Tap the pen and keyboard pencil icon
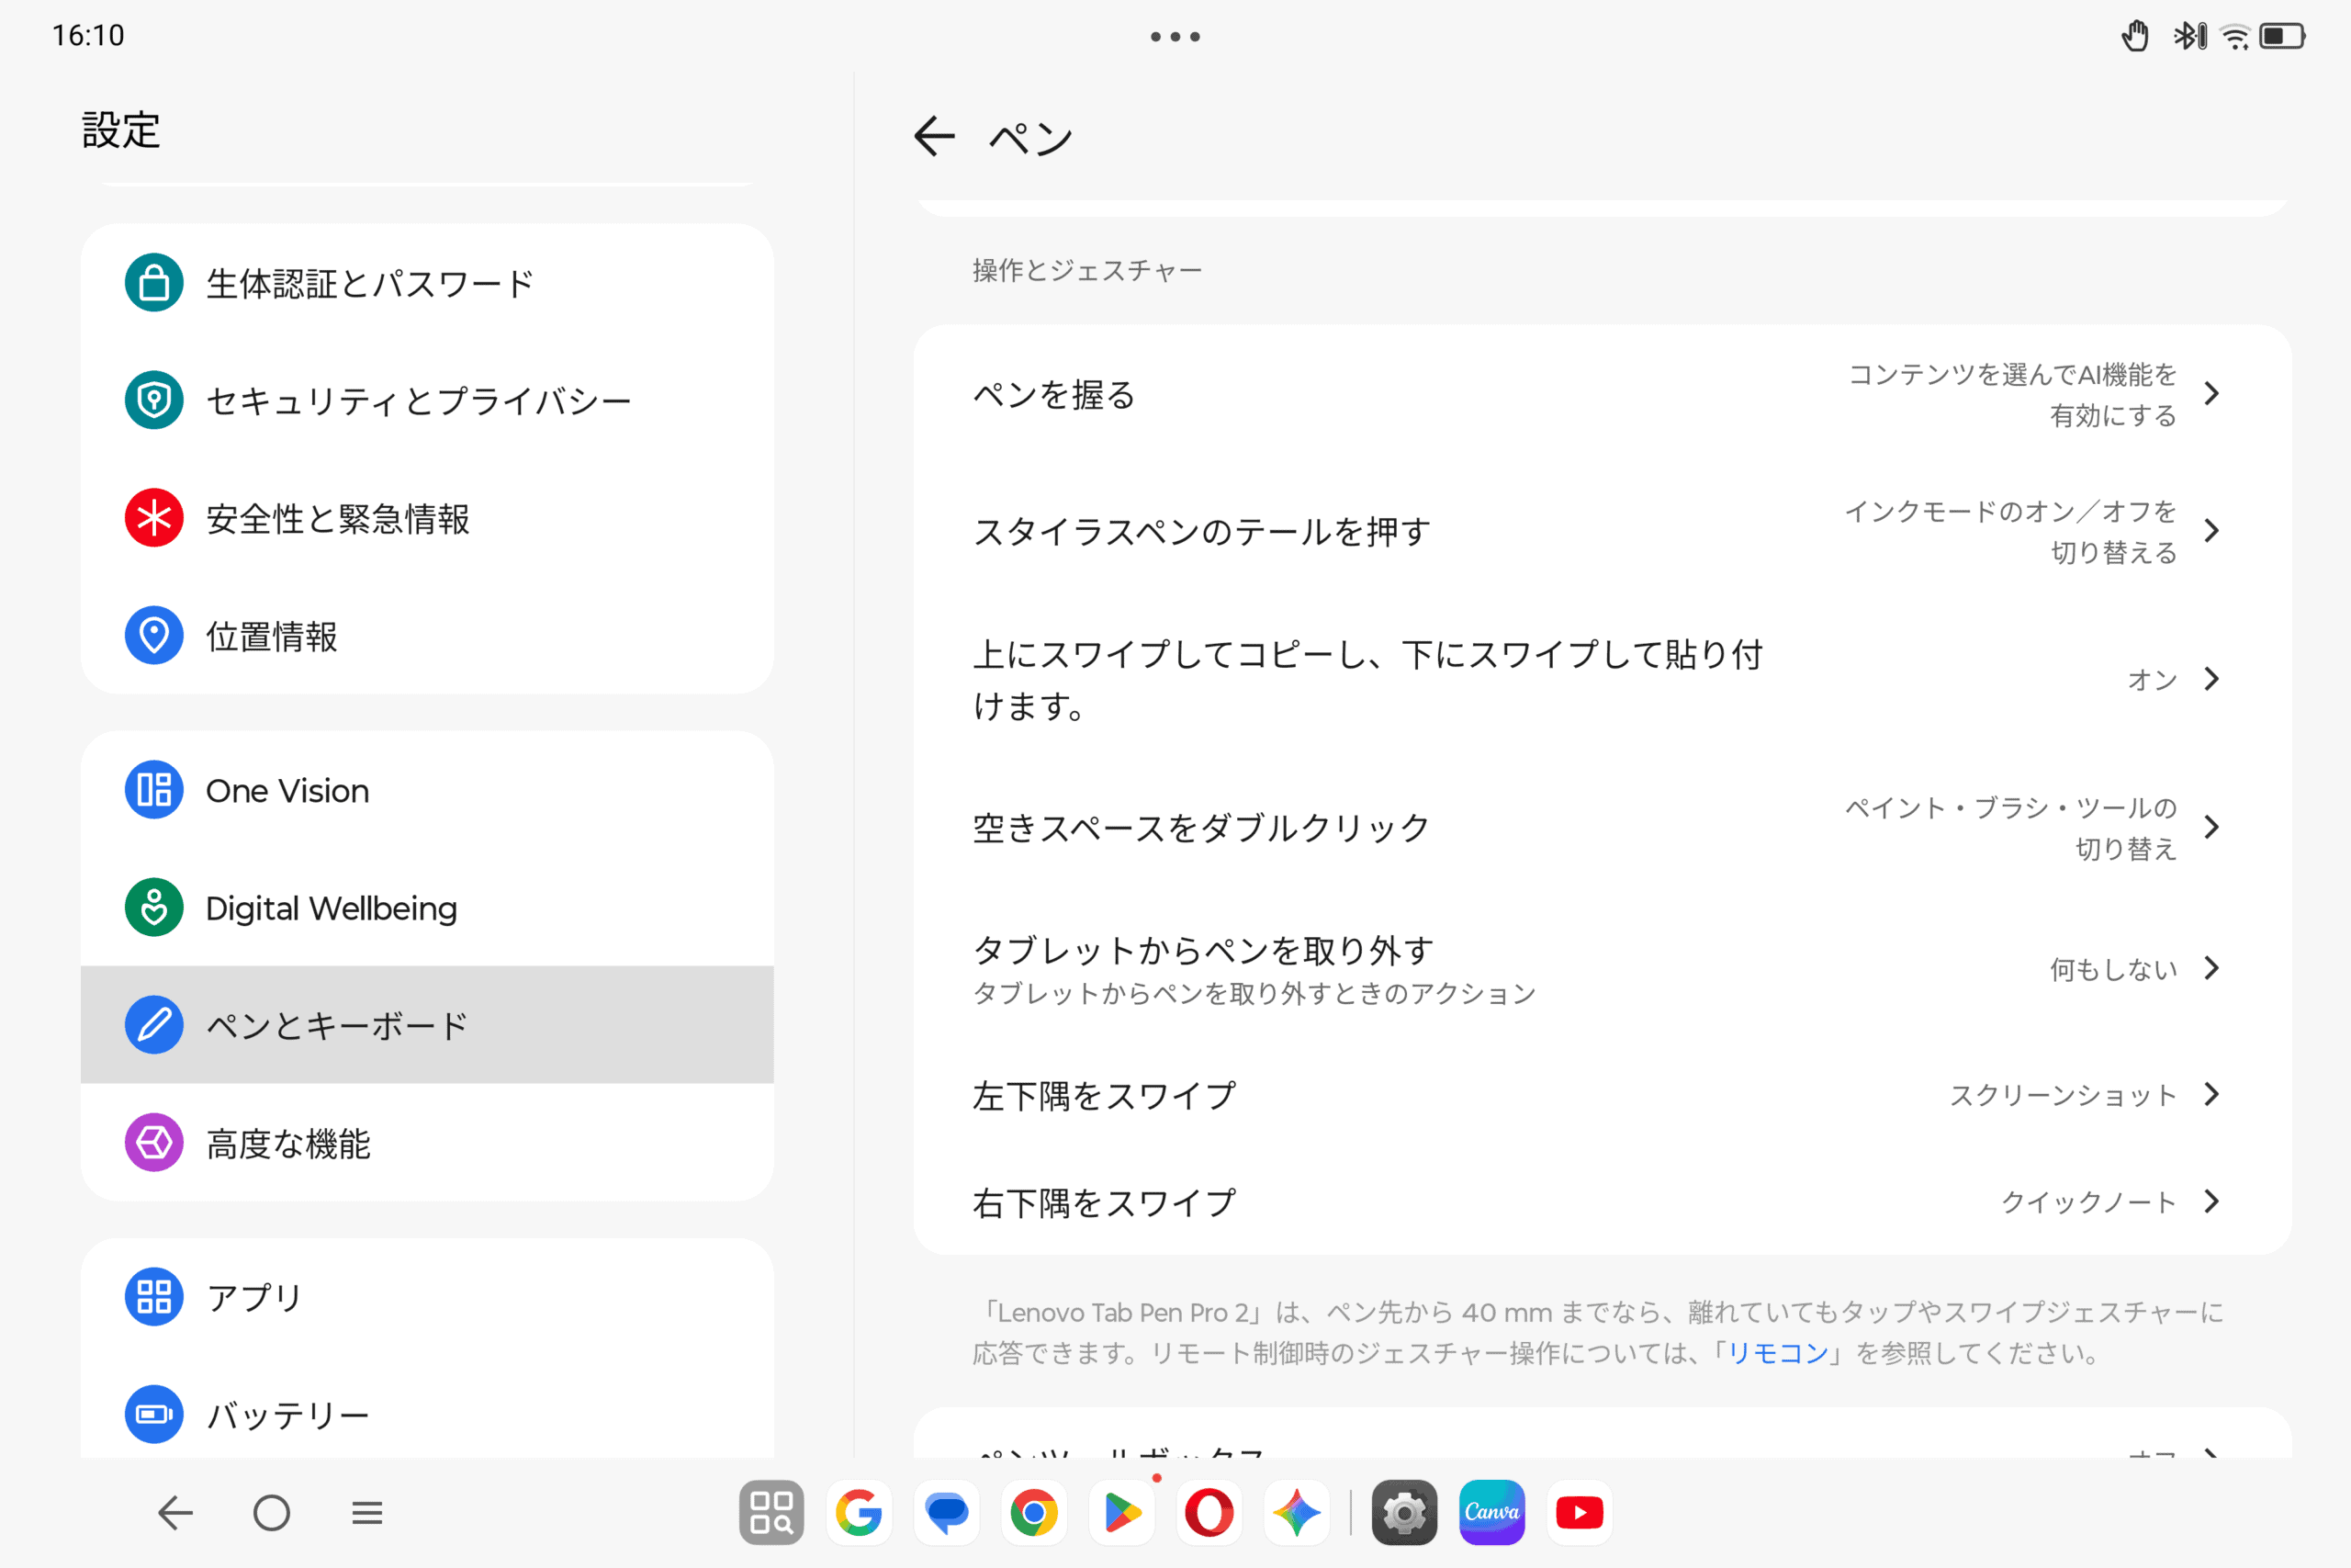Screen dimensions: 2351x1568 [x=154, y=1025]
